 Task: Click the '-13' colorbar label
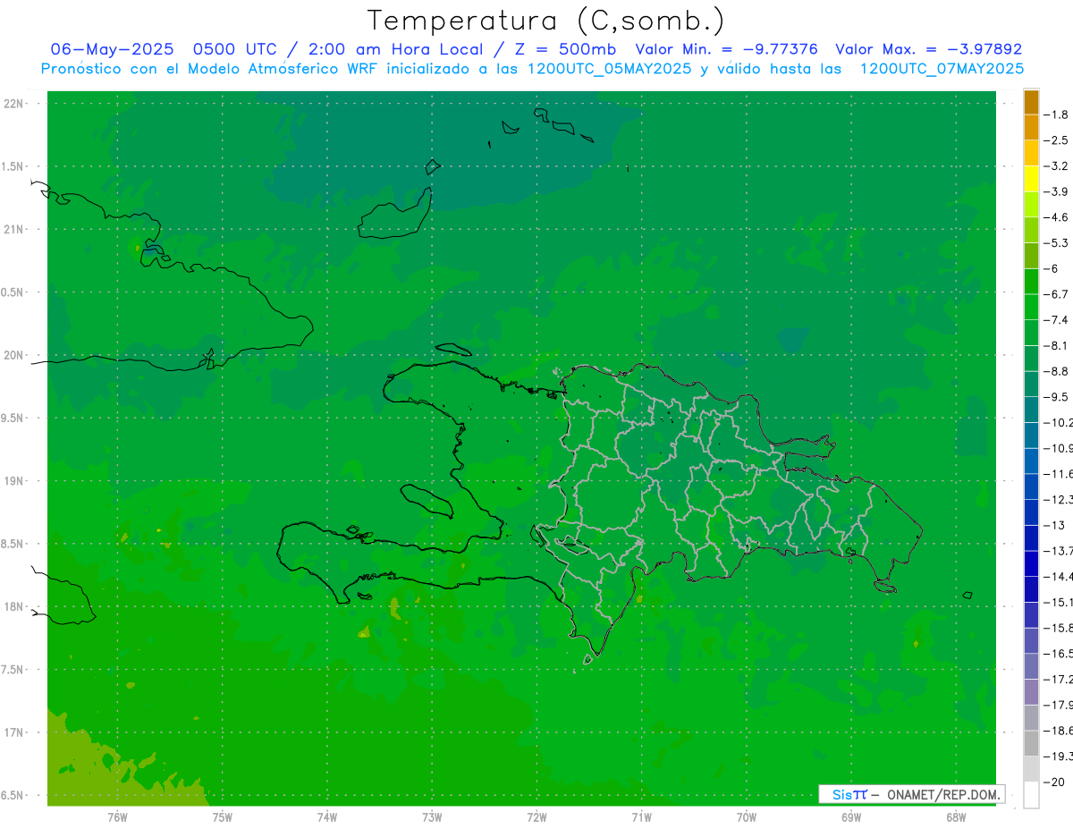(x=1054, y=525)
